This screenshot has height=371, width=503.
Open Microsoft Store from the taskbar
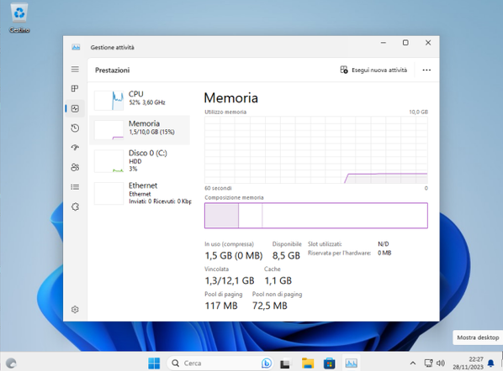pos(329,363)
